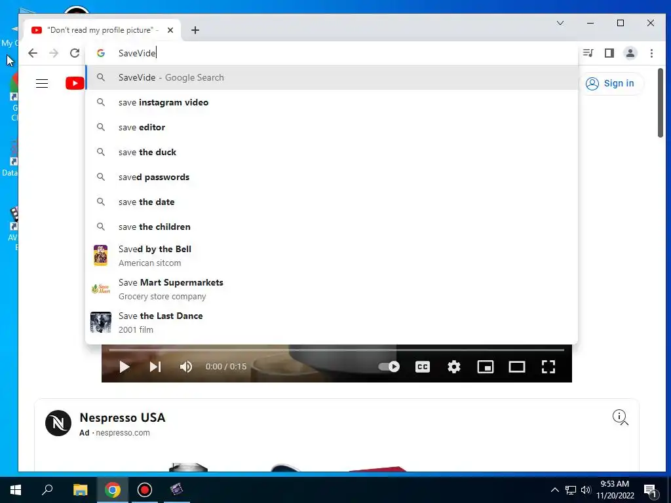
Task: Open ad info icon
Action: (x=619, y=416)
